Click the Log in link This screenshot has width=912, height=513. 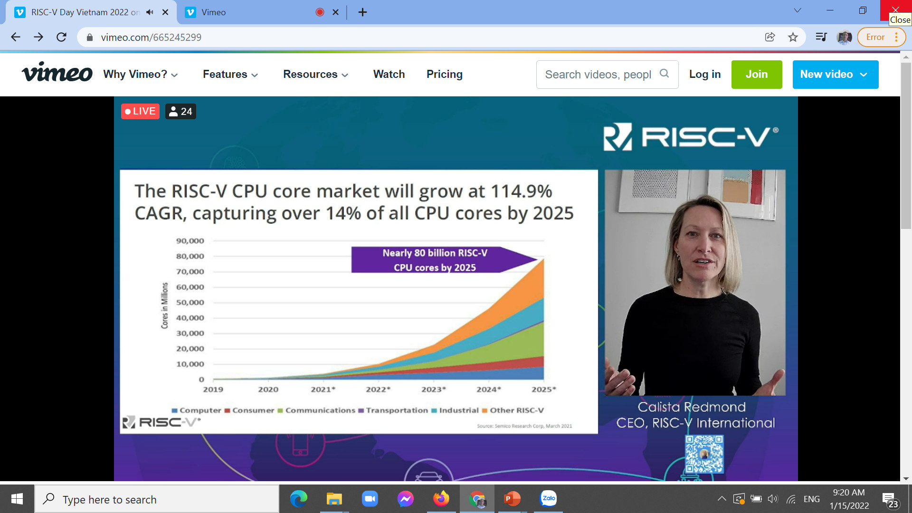705,75
